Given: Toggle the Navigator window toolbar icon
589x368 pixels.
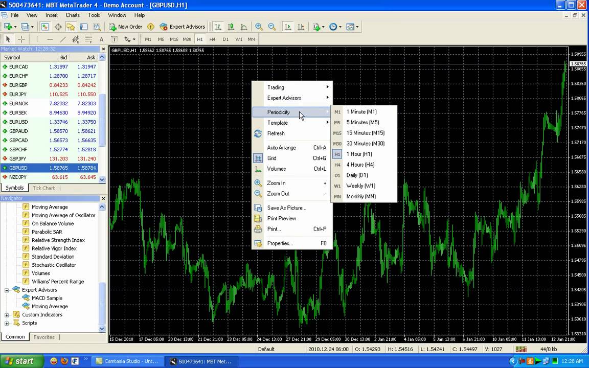Looking at the screenshot, I should [71, 27].
